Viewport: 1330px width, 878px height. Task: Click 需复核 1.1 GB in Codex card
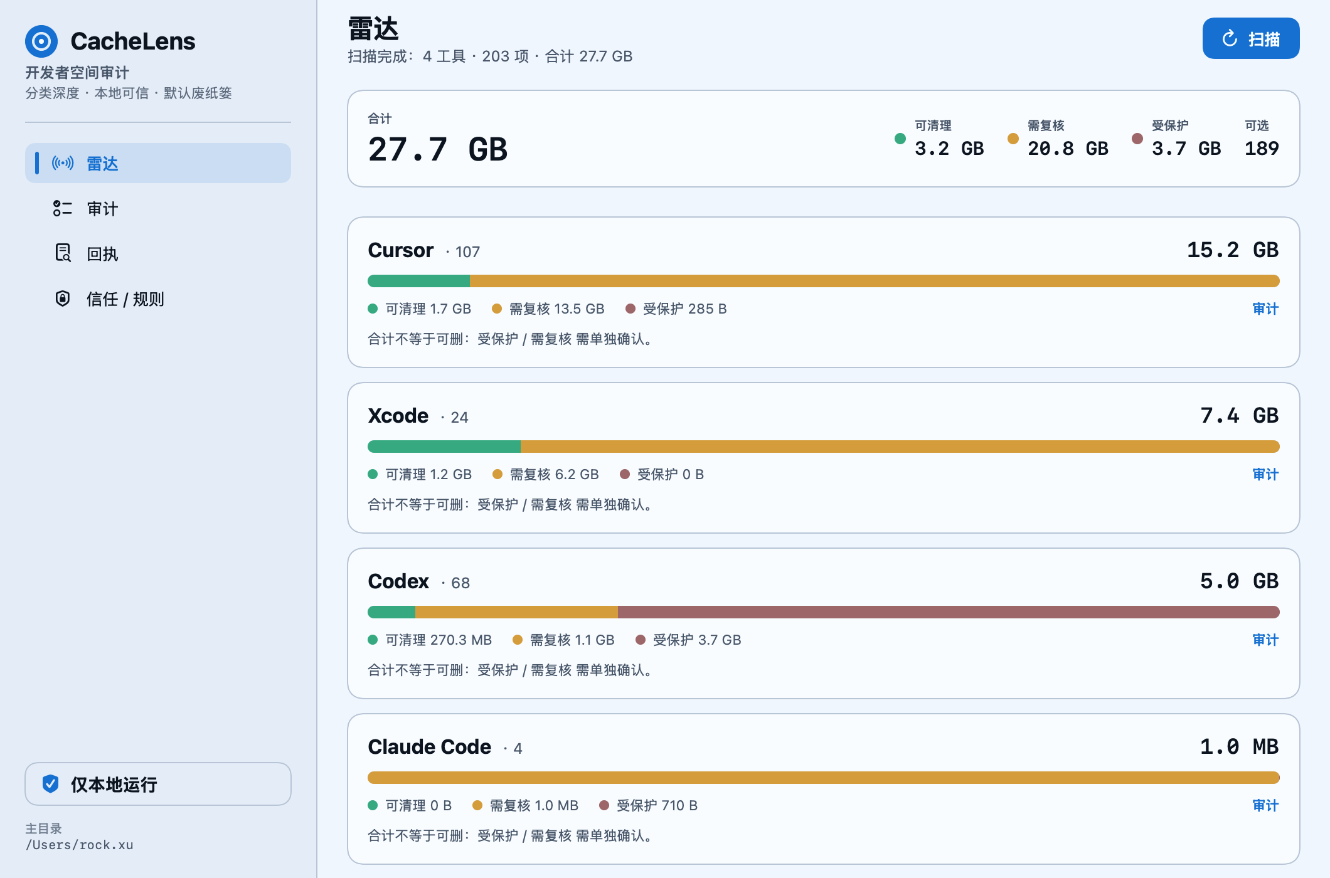tap(572, 640)
